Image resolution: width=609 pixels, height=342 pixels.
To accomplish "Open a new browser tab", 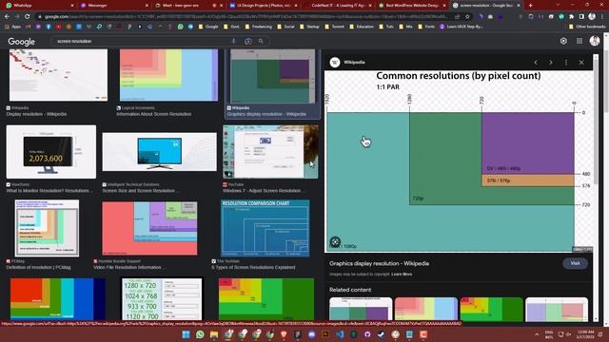I will coord(531,6).
